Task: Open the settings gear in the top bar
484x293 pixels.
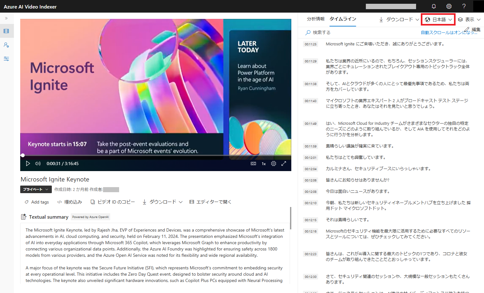Action: (x=449, y=6)
